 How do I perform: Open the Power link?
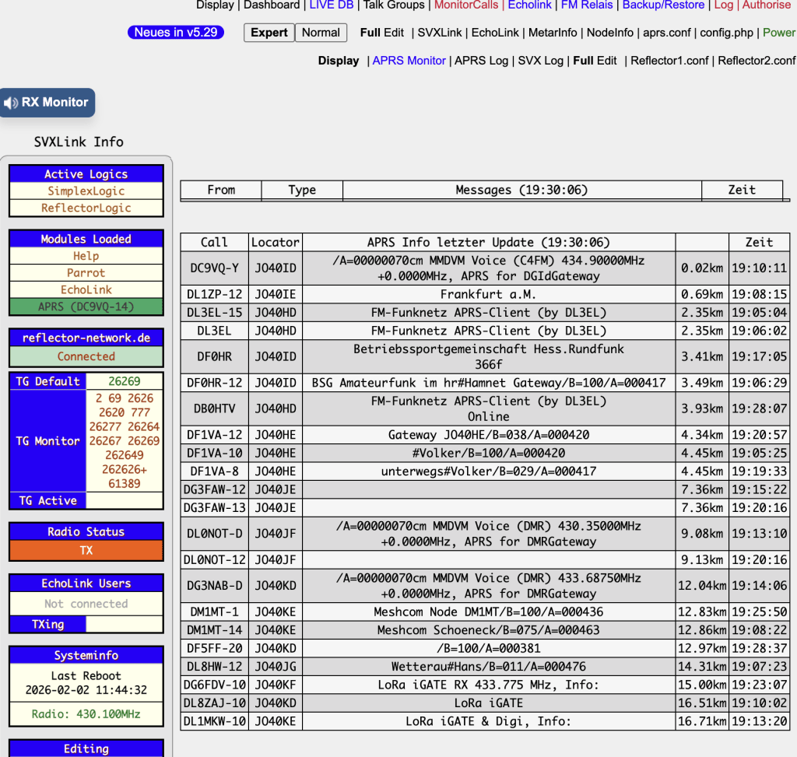(779, 33)
